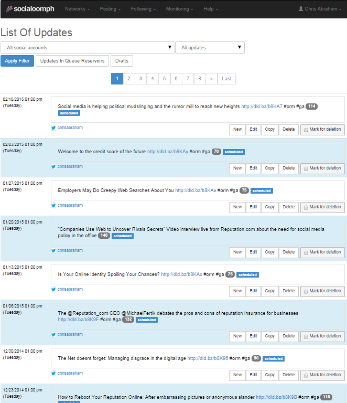Open the dld.bz/b8KA7 link in the first update
The height and width of the screenshot is (403, 347).
[262, 107]
